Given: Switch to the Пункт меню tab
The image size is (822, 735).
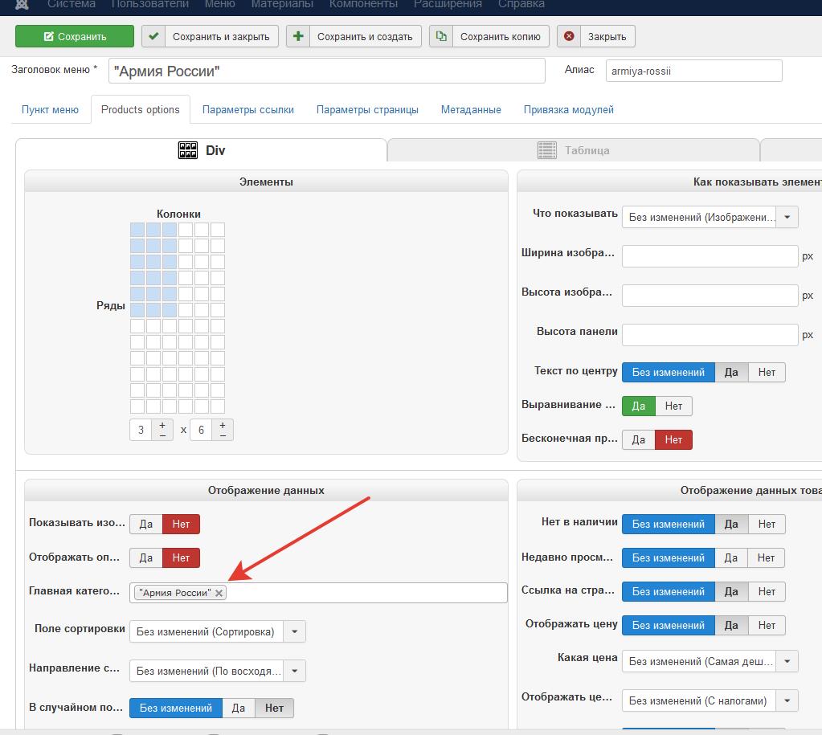Looking at the screenshot, I should point(50,109).
